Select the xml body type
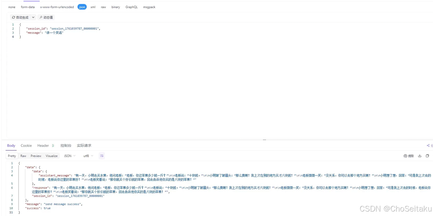The height and width of the screenshot is (216, 433). [93, 7]
